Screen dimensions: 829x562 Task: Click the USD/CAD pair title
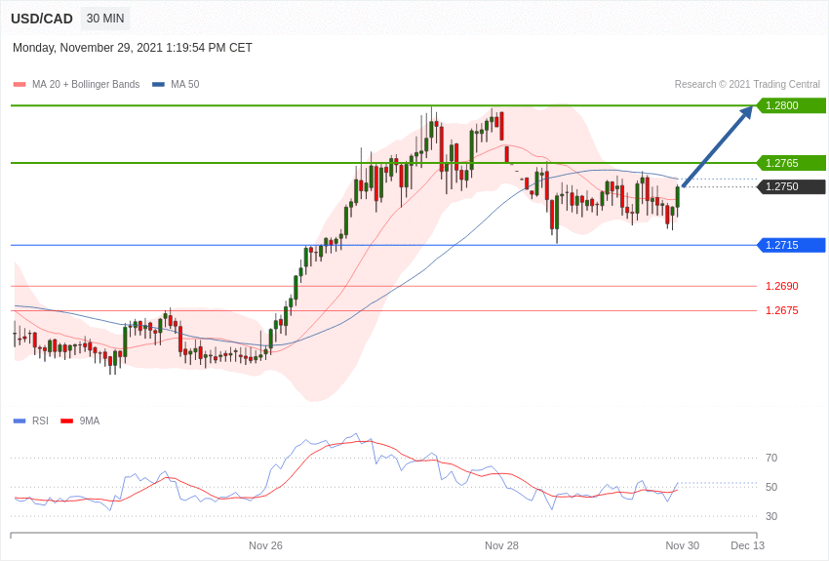click(x=42, y=19)
